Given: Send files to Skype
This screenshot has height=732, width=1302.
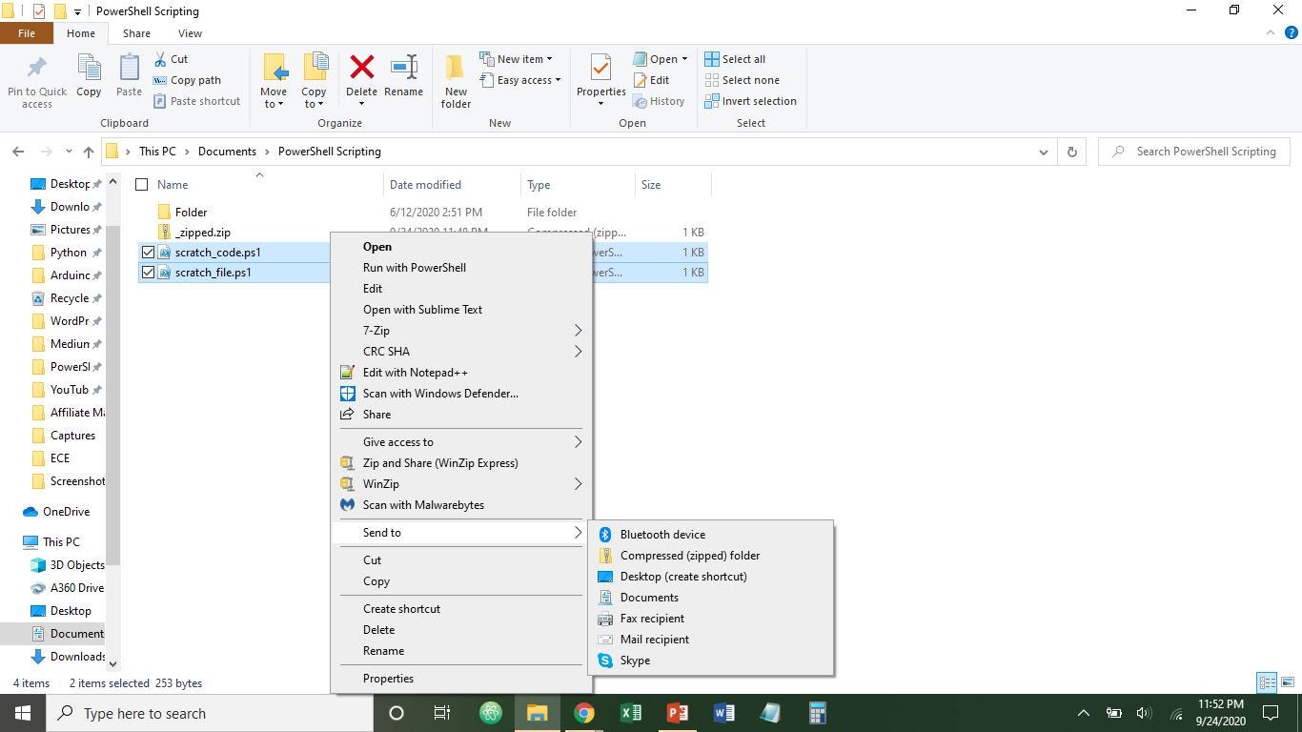Looking at the screenshot, I should tap(635, 660).
